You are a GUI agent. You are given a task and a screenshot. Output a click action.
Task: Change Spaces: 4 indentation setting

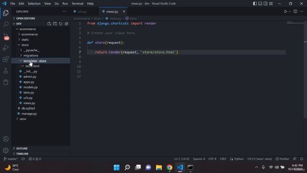point(199,159)
